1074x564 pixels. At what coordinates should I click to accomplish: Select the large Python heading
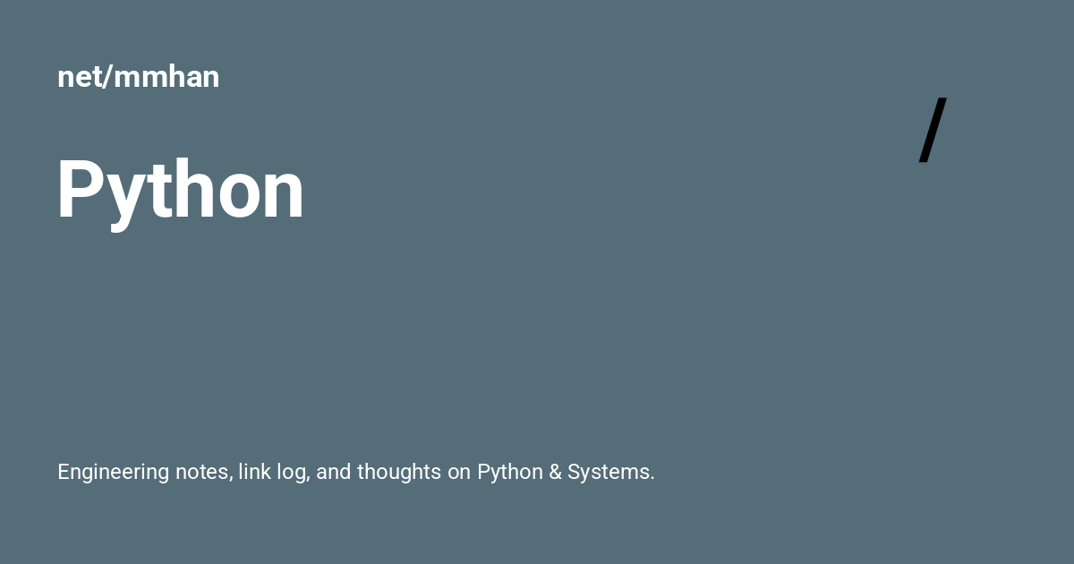click(181, 190)
